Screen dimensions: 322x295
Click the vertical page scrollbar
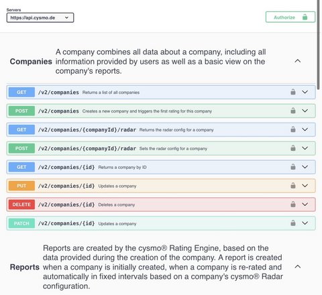pyautogui.click(x=319, y=45)
